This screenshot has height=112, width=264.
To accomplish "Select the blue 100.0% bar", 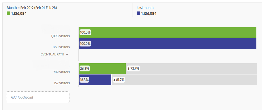I will point(168,44).
